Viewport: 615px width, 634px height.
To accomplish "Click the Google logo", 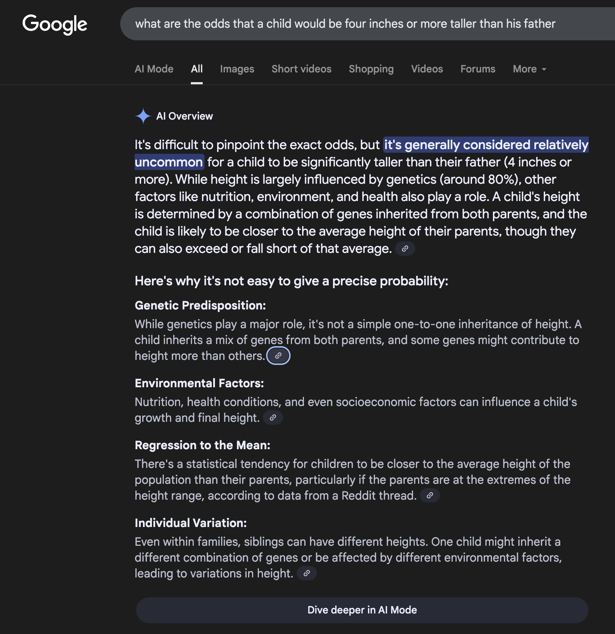I will (x=55, y=24).
